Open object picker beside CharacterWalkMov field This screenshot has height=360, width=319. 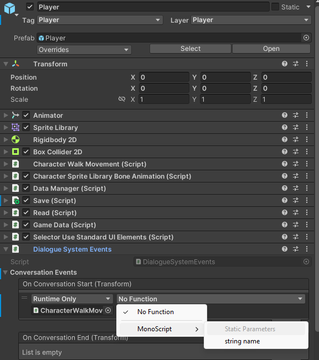point(108,310)
